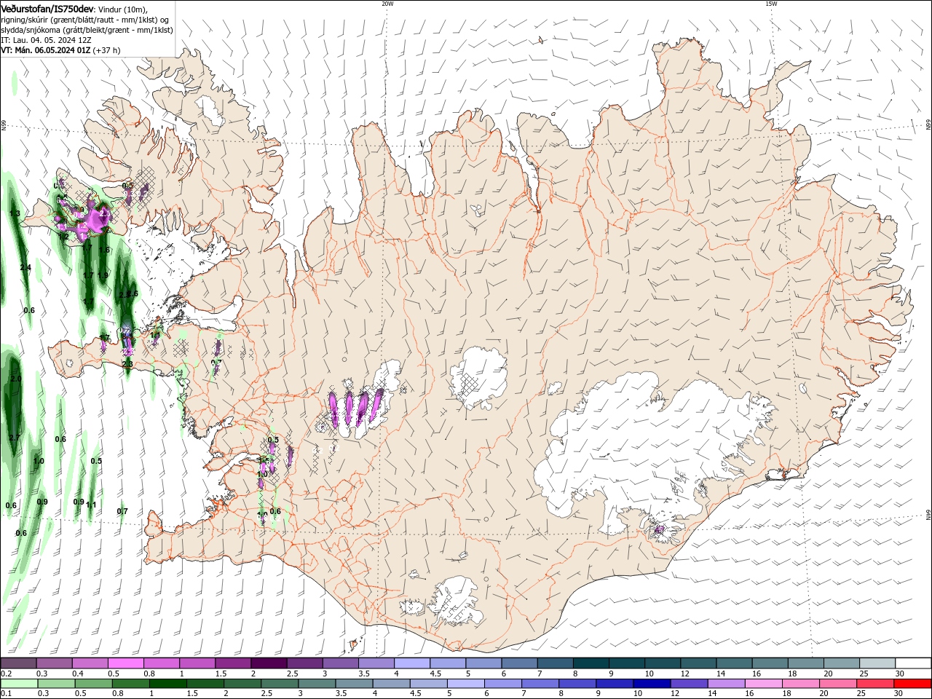Pick the white swatch labeled 30, top legend
Screen dimensions: 932x699
tap(913, 663)
